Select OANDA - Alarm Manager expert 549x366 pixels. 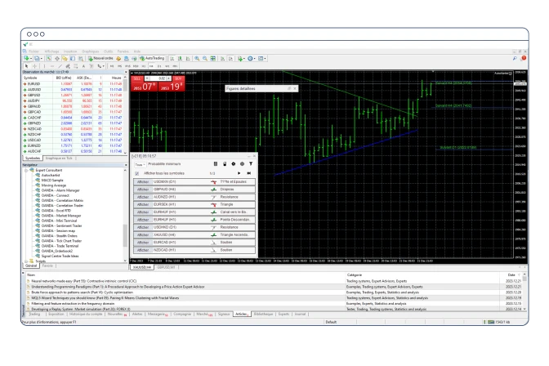[60, 190]
